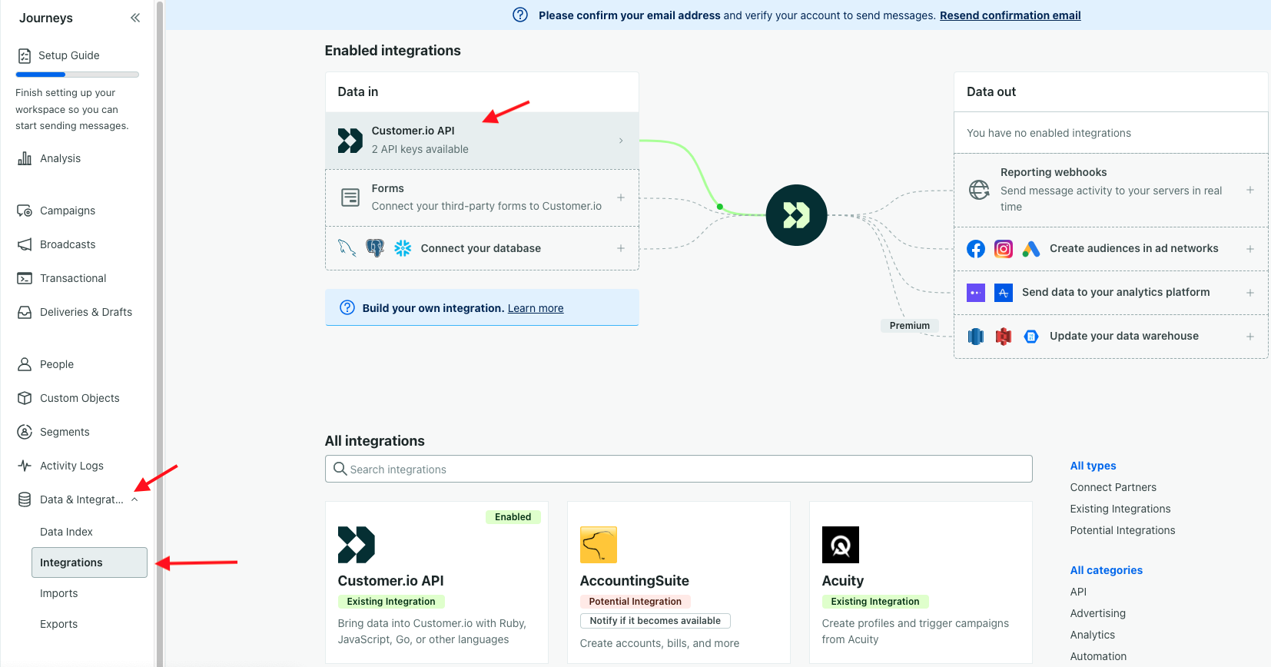Select the Integrations submenu item
The height and width of the screenshot is (667, 1271).
(x=89, y=562)
